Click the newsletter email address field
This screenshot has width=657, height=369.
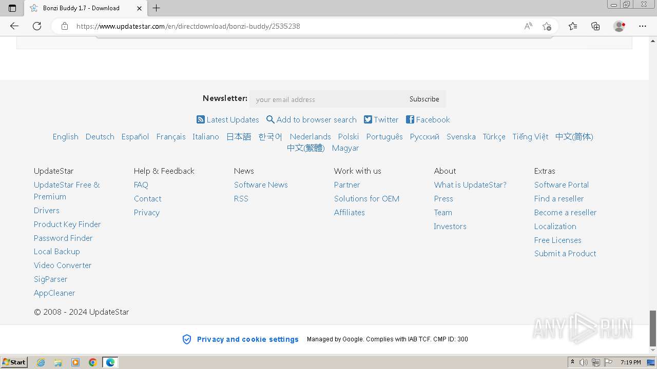[x=326, y=99]
